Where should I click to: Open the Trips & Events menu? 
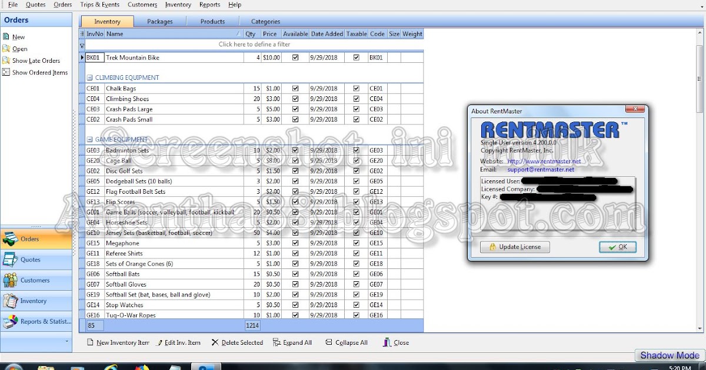click(x=99, y=5)
